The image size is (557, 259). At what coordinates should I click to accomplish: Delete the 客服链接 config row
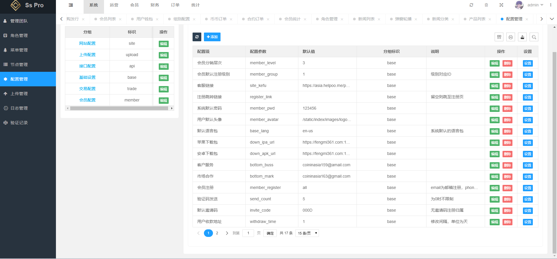click(x=507, y=86)
